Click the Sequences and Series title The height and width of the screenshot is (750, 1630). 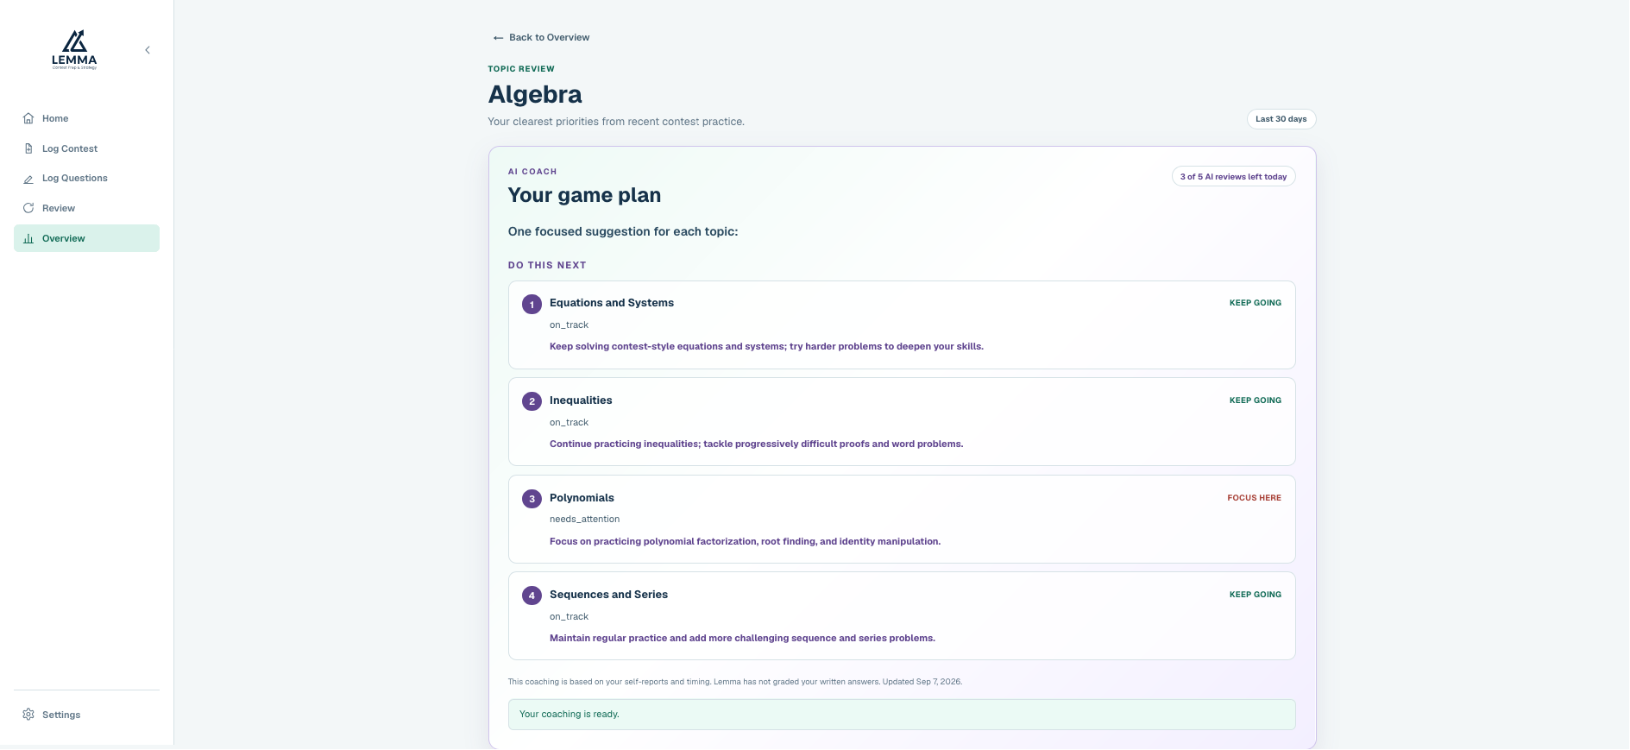[x=608, y=595]
